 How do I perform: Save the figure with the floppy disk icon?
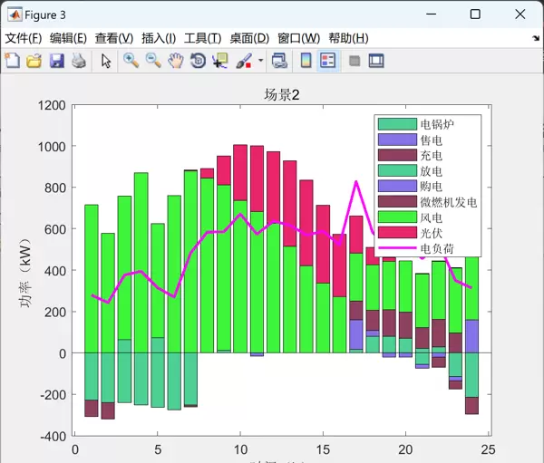tap(56, 61)
